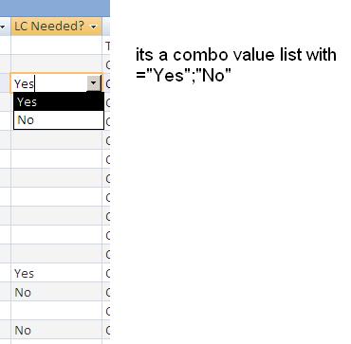Click next-column cell right of the combo arrow
The width and height of the screenshot is (351, 344).
pos(106,83)
